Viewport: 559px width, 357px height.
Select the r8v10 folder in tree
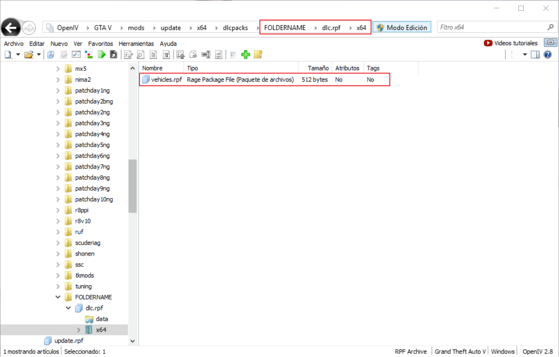pyautogui.click(x=82, y=221)
